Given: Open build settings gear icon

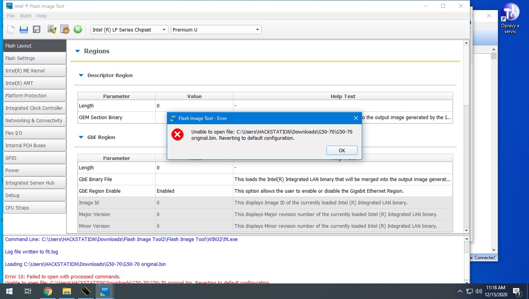Looking at the screenshot, I should [x=65, y=30].
